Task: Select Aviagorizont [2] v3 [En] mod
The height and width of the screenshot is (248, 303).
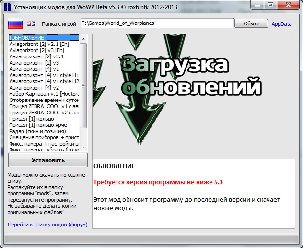Action: click(44, 50)
